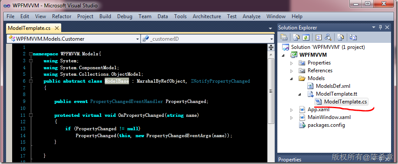The height and width of the screenshot is (164, 398).
Task: Select the ModelTemplate.tt file
Action: (336, 94)
